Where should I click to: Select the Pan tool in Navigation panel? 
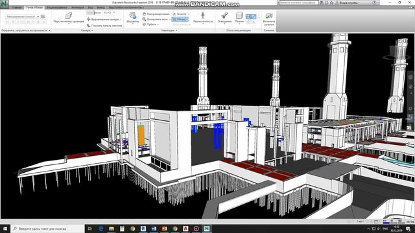click(x=156, y=14)
